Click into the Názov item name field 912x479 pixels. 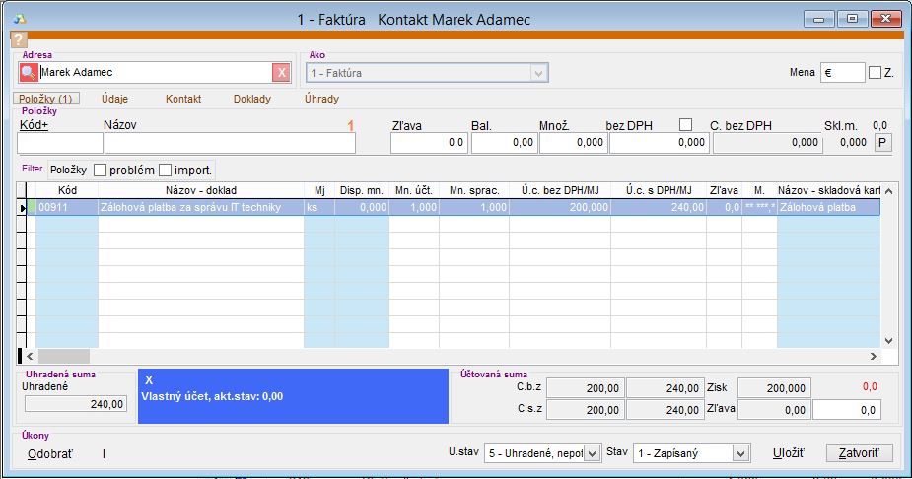point(230,143)
